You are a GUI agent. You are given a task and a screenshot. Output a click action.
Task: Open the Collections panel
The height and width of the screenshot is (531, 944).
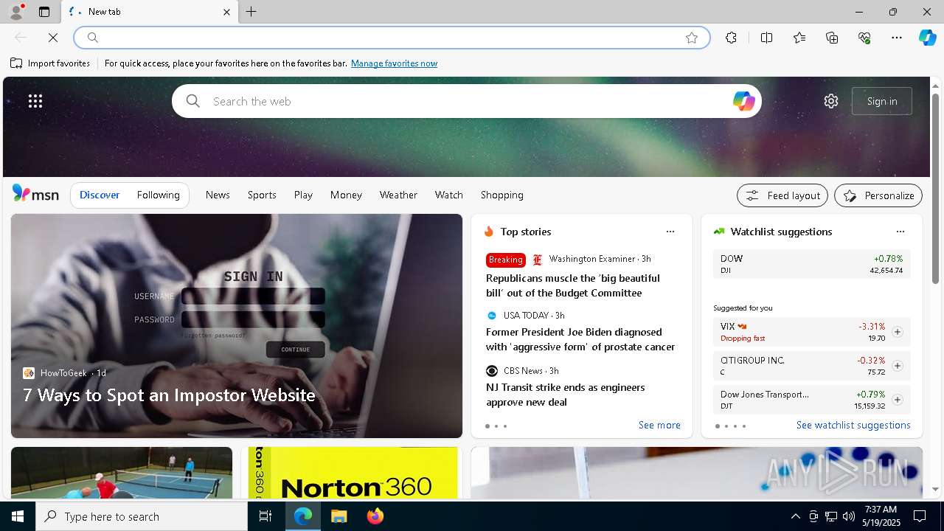[x=832, y=38]
